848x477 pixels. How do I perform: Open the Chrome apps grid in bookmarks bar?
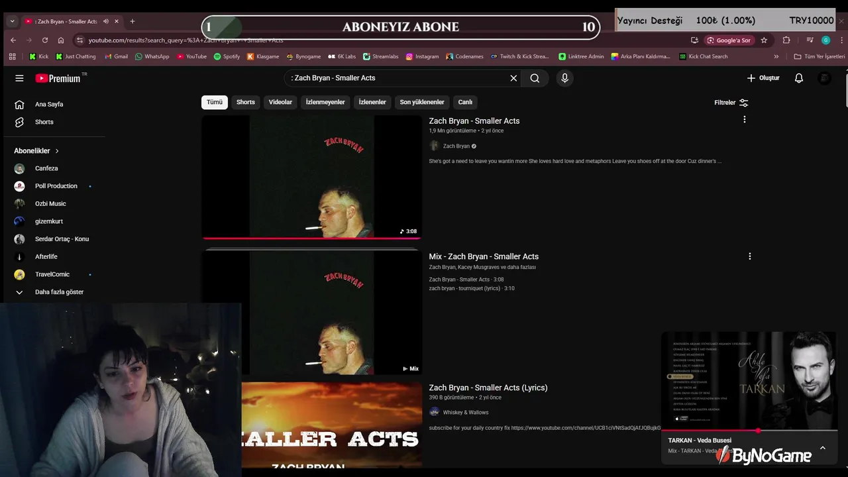coord(13,56)
